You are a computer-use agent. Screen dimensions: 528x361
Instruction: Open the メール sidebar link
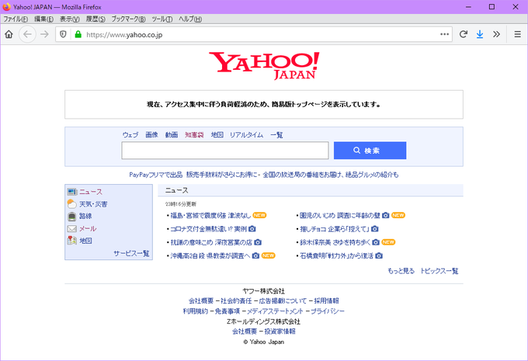pyautogui.click(x=88, y=229)
